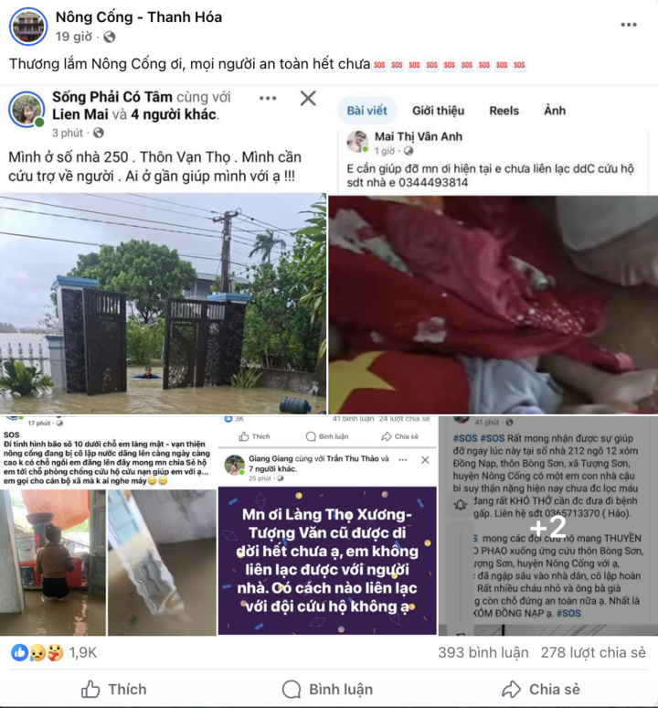The width and height of the screenshot is (658, 708).
Task: Open the 393 bình luận comments list
Action: click(483, 652)
